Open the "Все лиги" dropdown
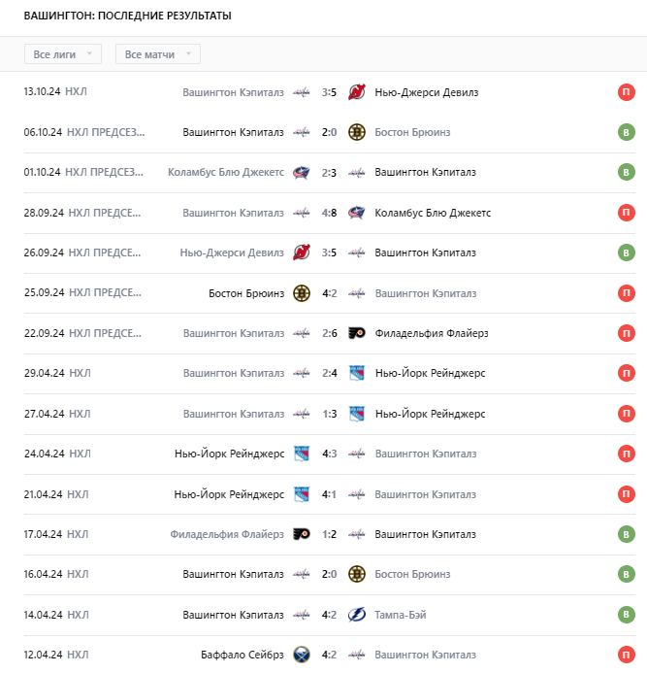Image resolution: width=647 pixels, height=673 pixels. click(x=62, y=54)
